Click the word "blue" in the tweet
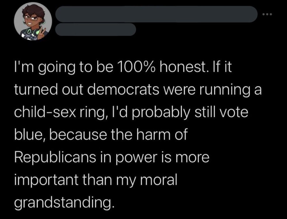Image resolution: width=287 pixels, height=219 pixels. click(27, 135)
